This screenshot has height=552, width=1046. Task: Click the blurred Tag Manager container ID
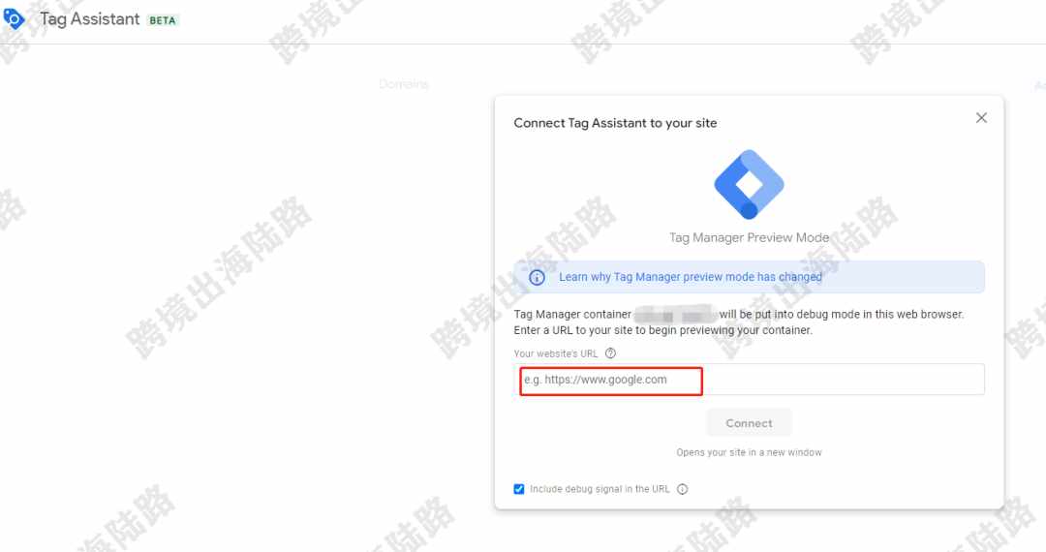point(675,314)
